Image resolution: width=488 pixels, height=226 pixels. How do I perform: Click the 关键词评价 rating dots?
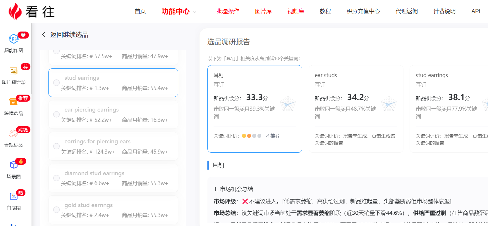click(252, 136)
